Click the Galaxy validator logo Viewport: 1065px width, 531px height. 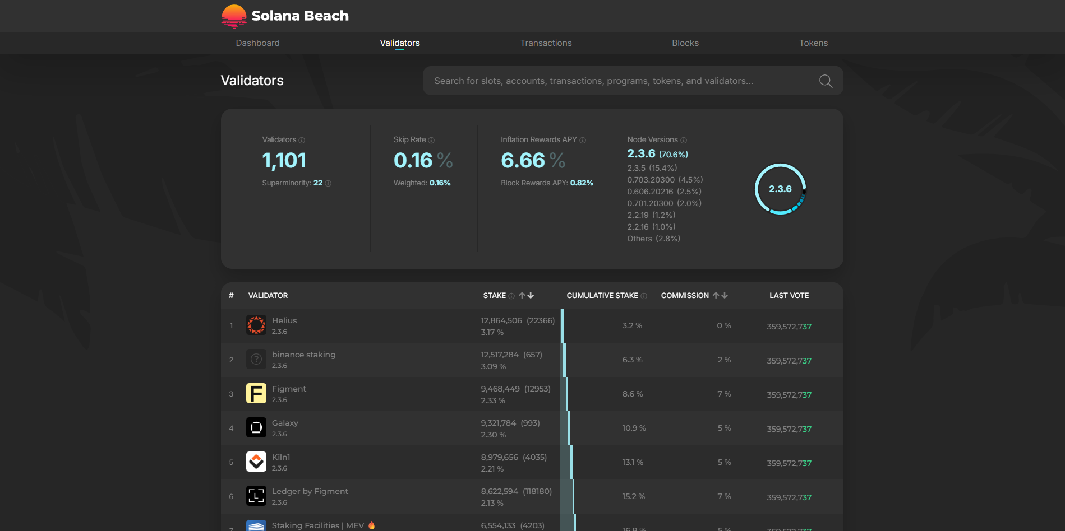(256, 428)
